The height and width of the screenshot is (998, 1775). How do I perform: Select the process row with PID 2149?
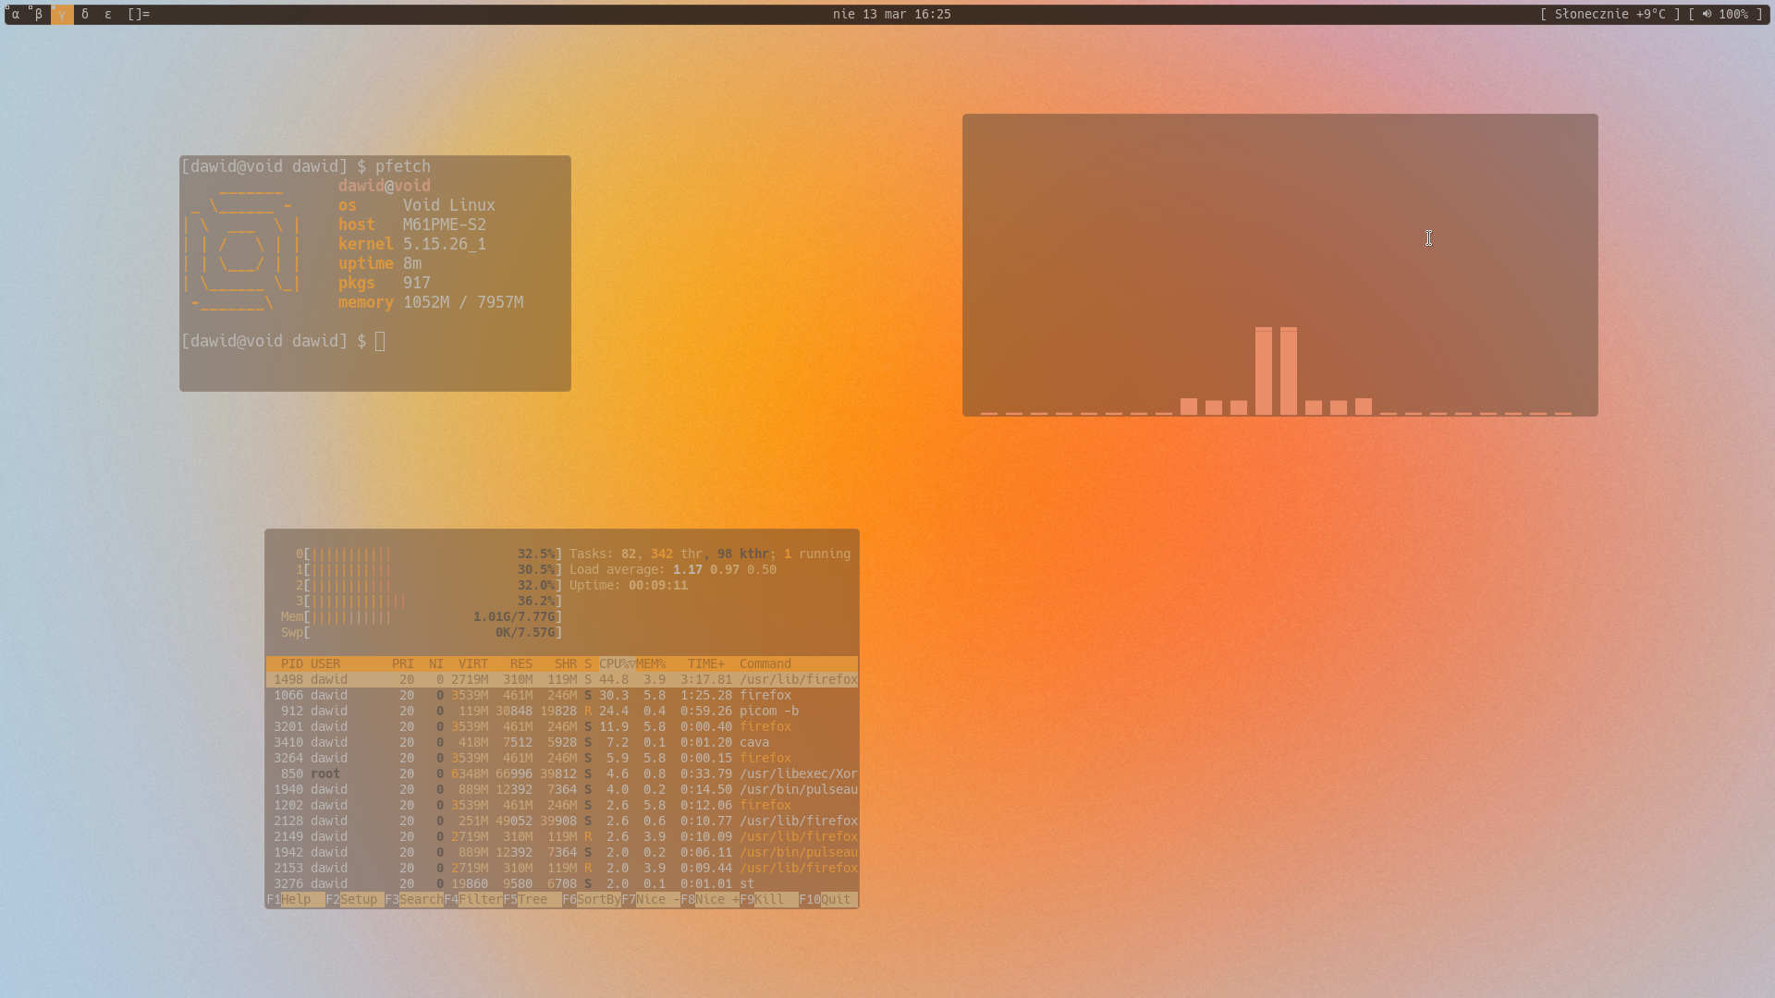(x=562, y=836)
